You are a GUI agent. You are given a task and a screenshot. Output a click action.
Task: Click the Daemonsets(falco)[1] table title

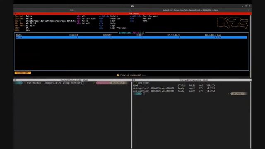pos(131,33)
